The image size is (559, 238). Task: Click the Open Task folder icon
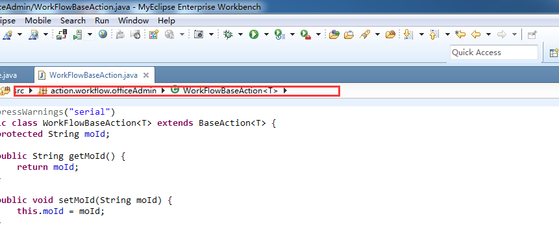(x=349, y=34)
